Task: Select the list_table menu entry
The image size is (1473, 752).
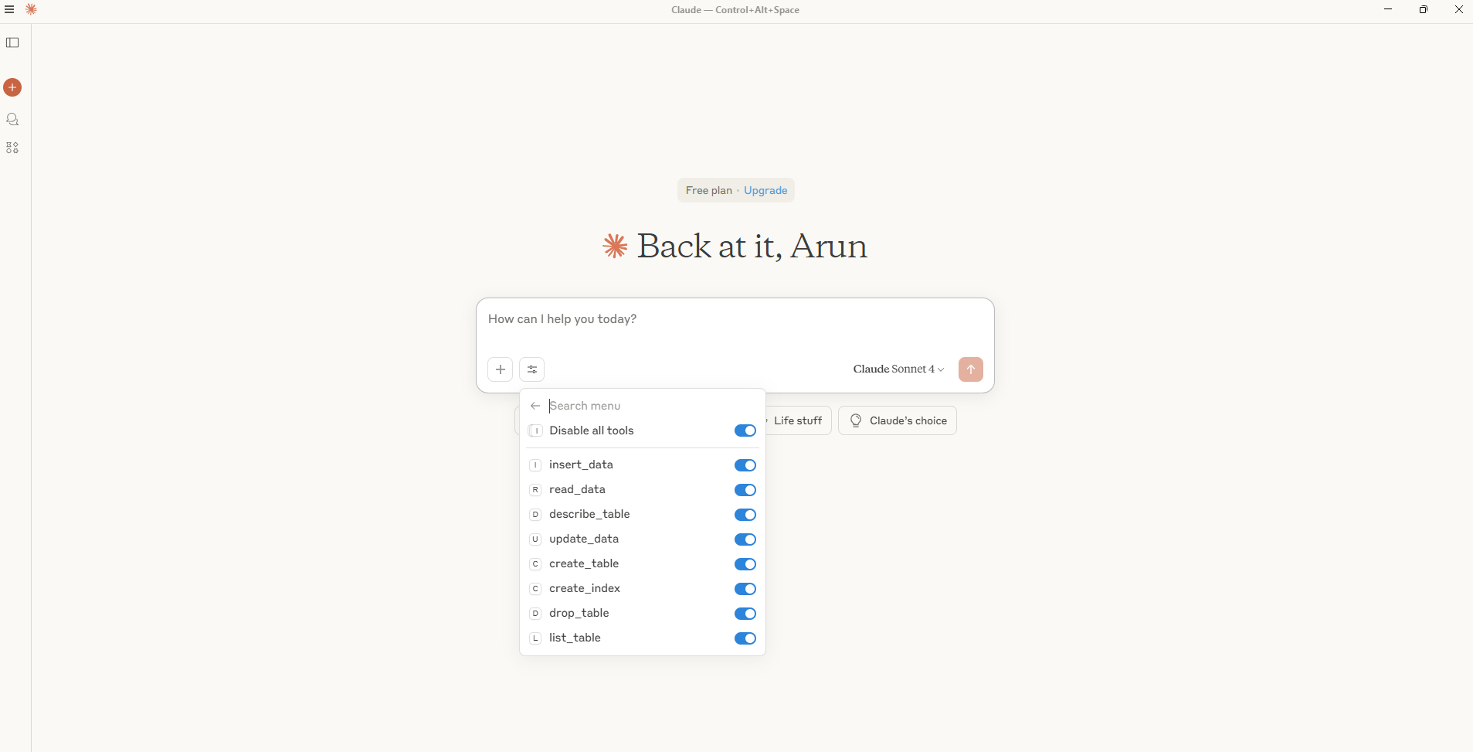Action: coord(643,638)
